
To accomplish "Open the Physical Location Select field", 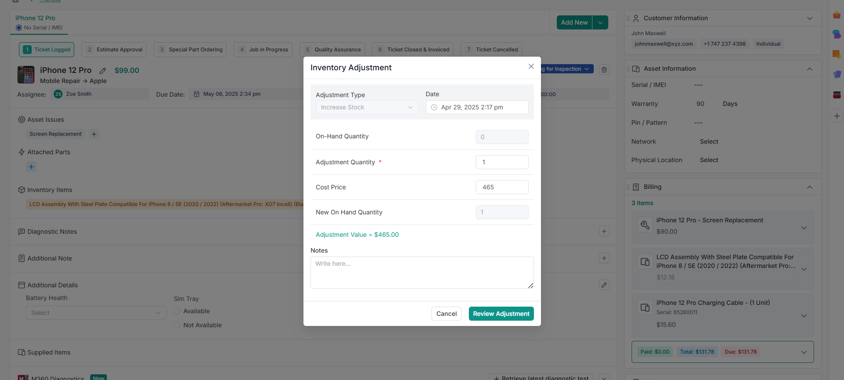I will coord(709,160).
